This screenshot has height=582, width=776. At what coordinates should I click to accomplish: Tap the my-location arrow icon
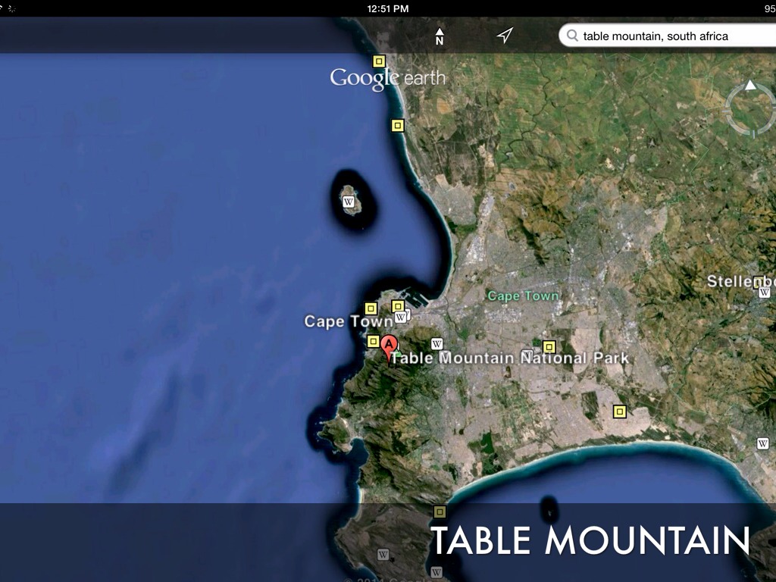pos(505,34)
